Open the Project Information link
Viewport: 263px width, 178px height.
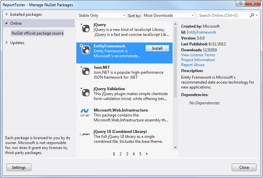point(198,60)
